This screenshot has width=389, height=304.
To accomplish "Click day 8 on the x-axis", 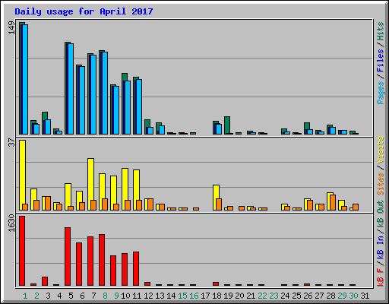I will (105, 296).
